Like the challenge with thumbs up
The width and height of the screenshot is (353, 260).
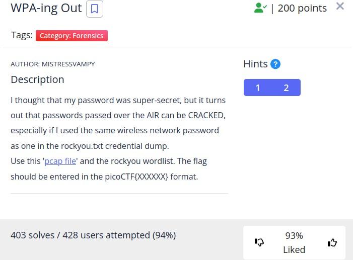click(332, 242)
